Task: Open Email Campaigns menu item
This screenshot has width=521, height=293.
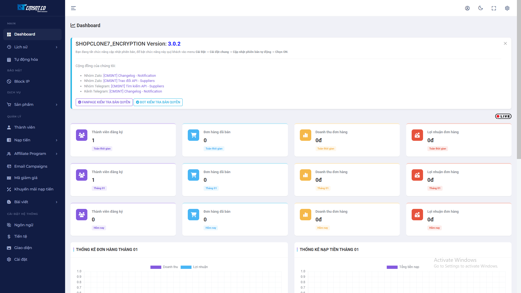Action: tap(31, 166)
